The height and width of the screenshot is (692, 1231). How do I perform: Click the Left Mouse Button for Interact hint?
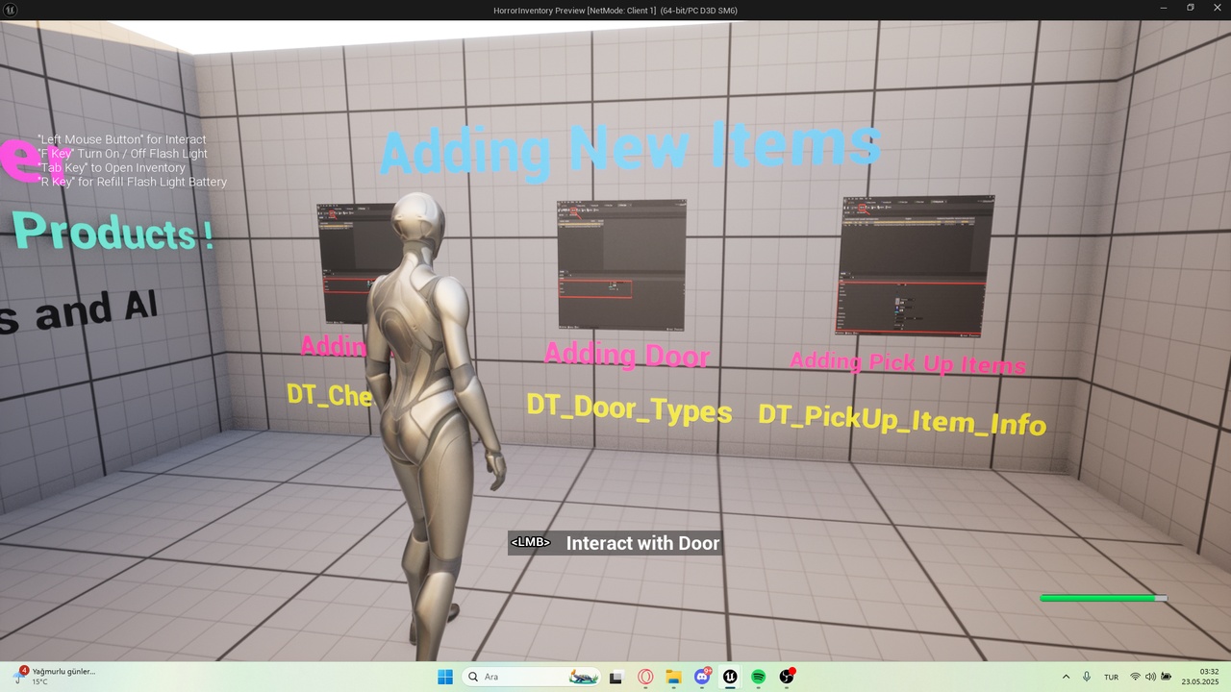pos(121,139)
